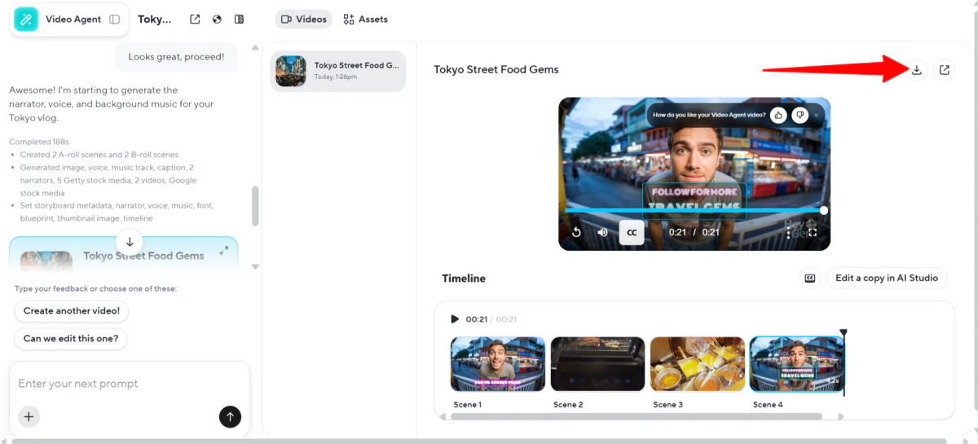Click the chat scrollbar's up arrow
Viewport: 978px width, 444px height.
[x=255, y=48]
